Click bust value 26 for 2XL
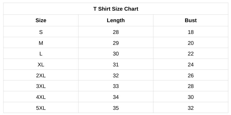The height and width of the screenshot is (115, 231). (191, 76)
